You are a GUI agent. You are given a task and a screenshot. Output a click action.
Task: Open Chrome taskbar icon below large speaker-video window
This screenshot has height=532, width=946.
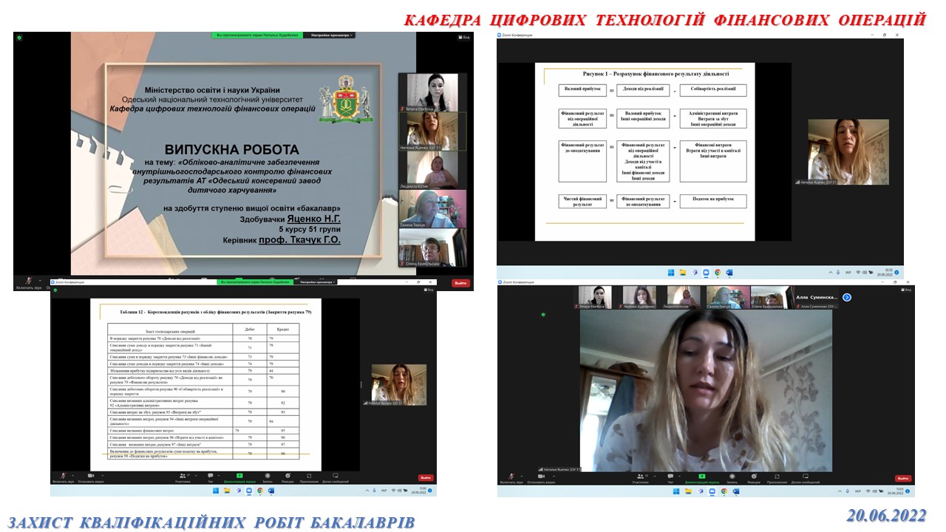tap(724, 491)
